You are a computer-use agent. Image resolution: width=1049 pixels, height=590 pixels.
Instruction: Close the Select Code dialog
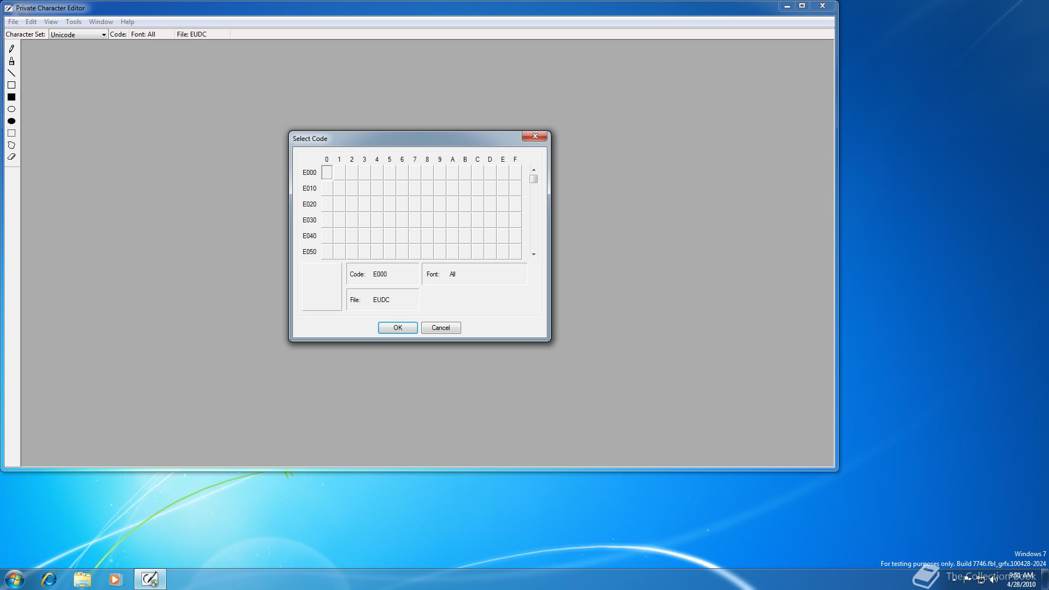click(x=535, y=136)
